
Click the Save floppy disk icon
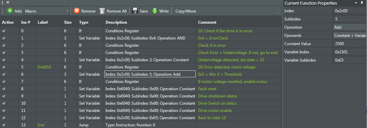[135, 11]
